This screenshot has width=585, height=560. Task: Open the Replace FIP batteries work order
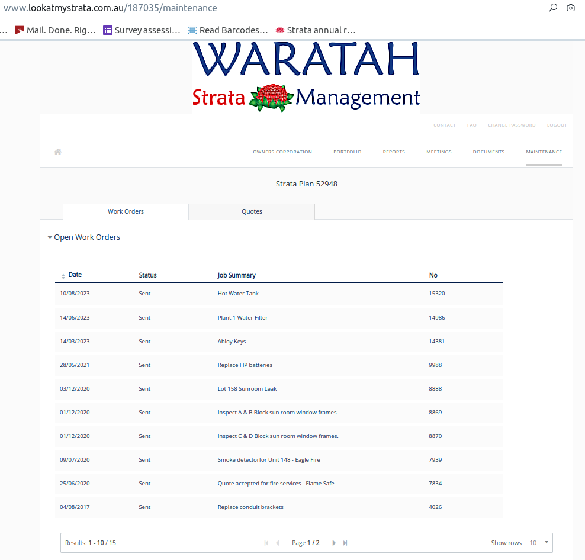pos(245,365)
